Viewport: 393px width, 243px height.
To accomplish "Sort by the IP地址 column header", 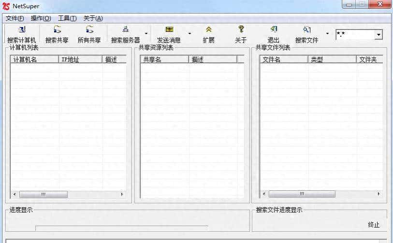I will click(80, 59).
